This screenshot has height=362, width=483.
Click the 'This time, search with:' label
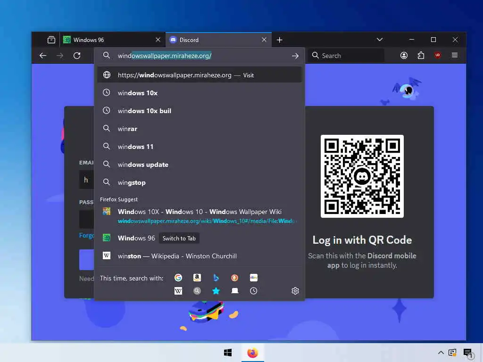tap(132, 278)
